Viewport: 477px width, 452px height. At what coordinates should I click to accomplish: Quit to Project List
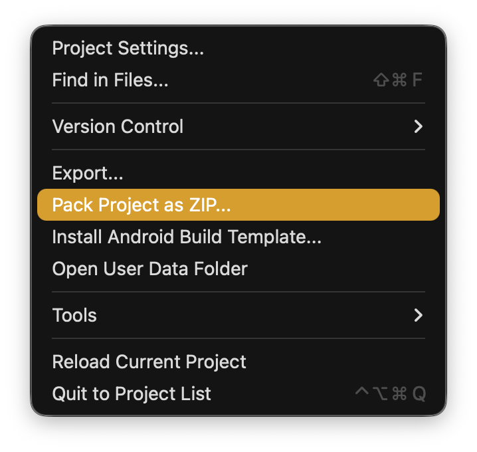click(132, 394)
